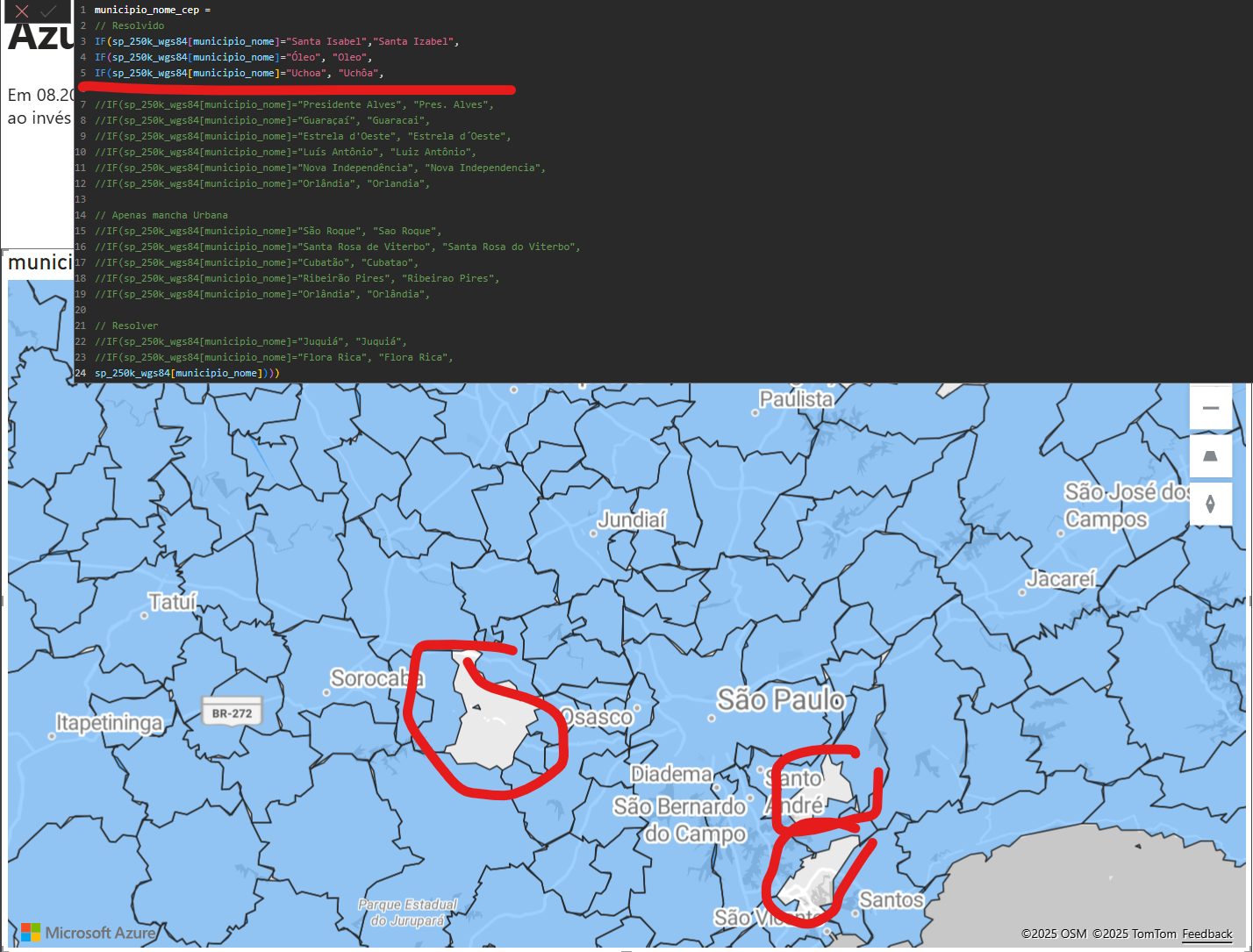The height and width of the screenshot is (952, 1253).
Task: Click the Microsoft four-square logo icon
Action: (x=30, y=932)
